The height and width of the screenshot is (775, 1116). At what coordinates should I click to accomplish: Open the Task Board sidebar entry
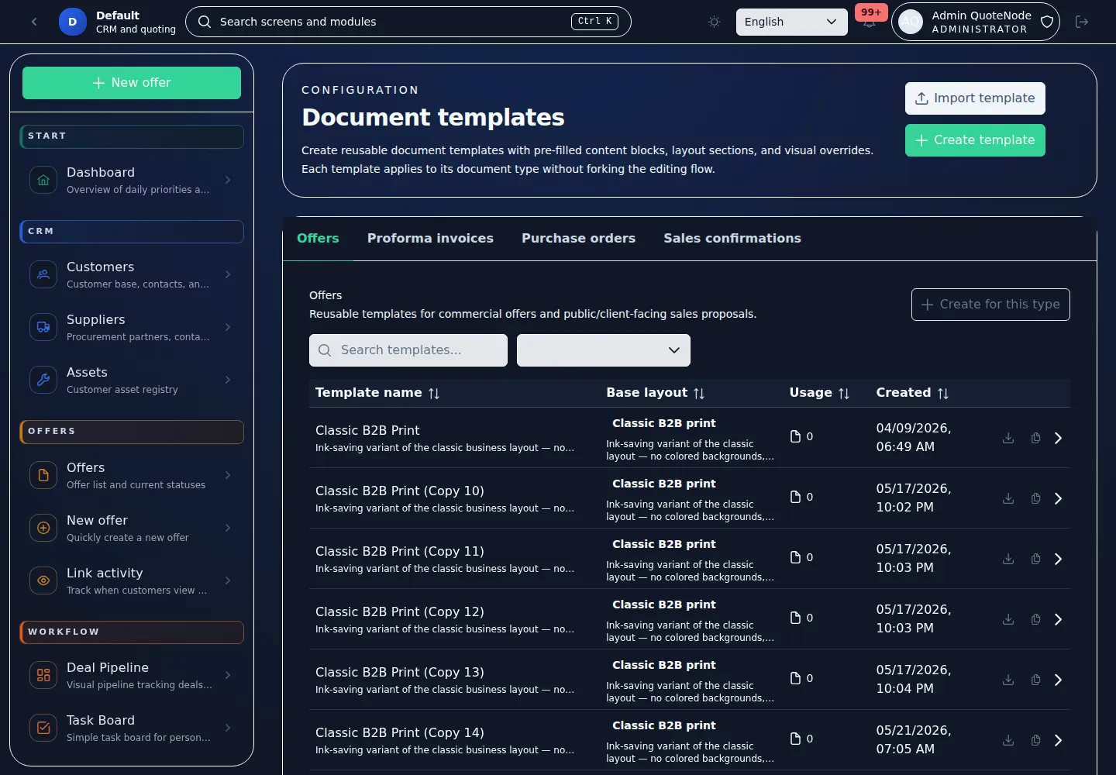[132, 728]
